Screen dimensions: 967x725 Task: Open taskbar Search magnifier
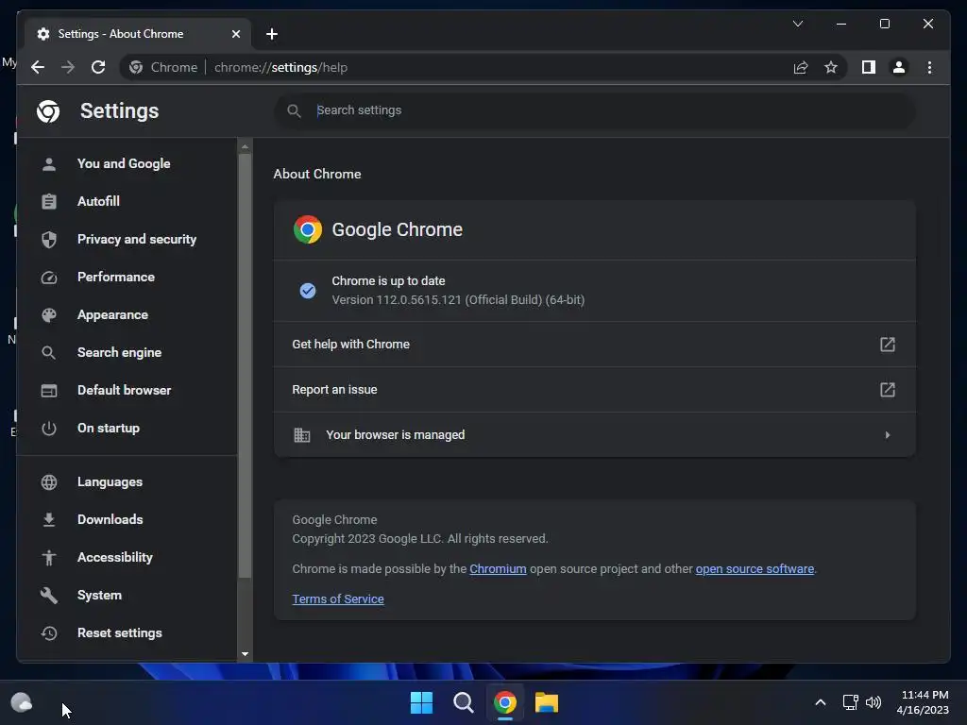click(x=463, y=702)
